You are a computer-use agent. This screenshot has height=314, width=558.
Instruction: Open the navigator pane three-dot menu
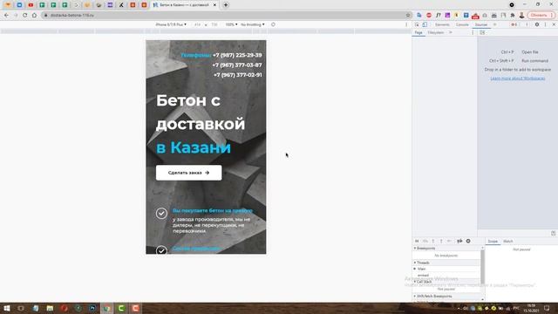(473, 32)
